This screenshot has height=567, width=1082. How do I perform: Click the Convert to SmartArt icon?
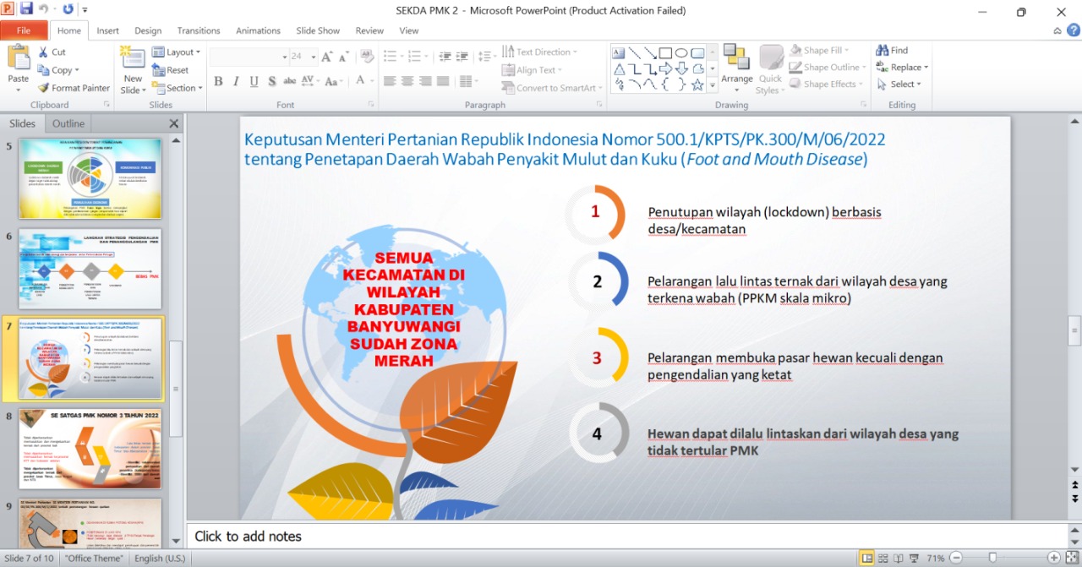click(x=507, y=87)
